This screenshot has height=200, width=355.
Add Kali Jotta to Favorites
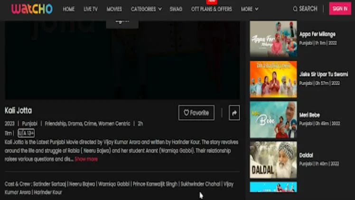pos(196,113)
